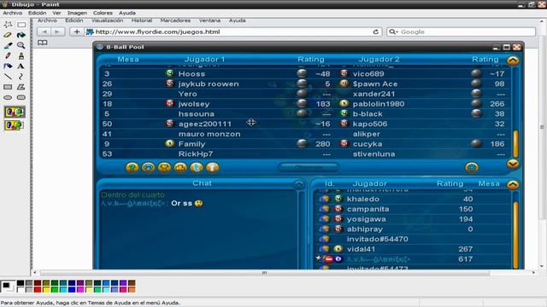Open the Imagen menu
The height and width of the screenshot is (307, 547).
[77, 13]
